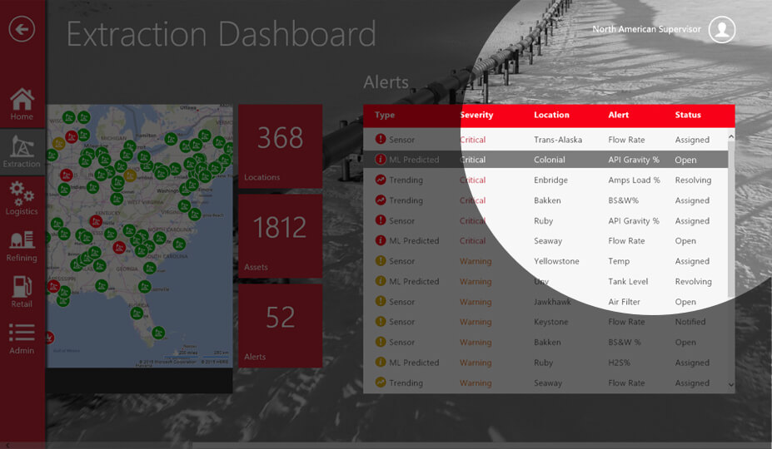Open the Logistics gears icon
This screenshot has width=772, height=449.
(22, 196)
